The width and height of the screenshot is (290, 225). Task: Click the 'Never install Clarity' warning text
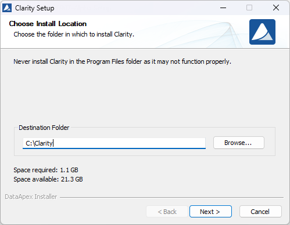123,61
